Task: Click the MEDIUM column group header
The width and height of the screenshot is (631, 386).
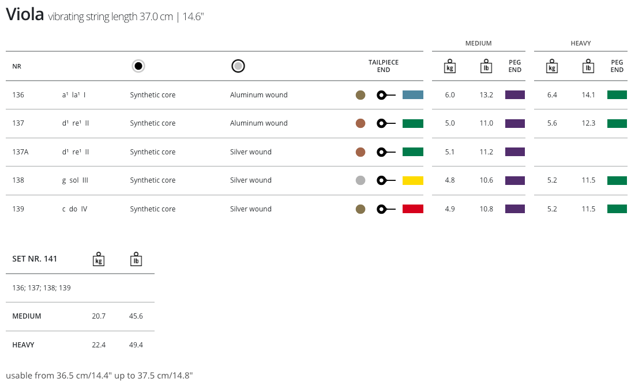Action: tap(478, 43)
